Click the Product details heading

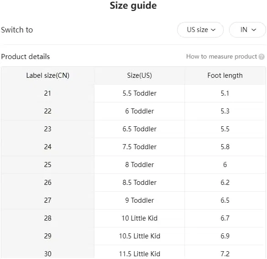coord(26,57)
